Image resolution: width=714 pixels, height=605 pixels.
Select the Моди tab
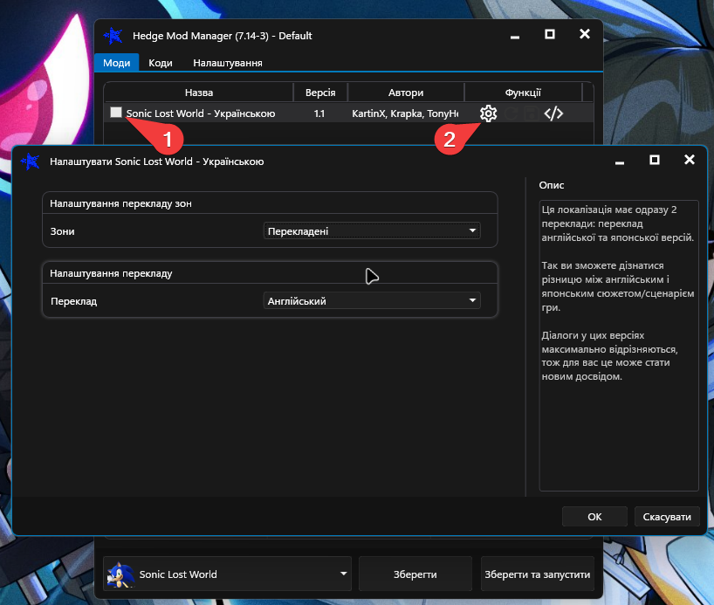(117, 63)
